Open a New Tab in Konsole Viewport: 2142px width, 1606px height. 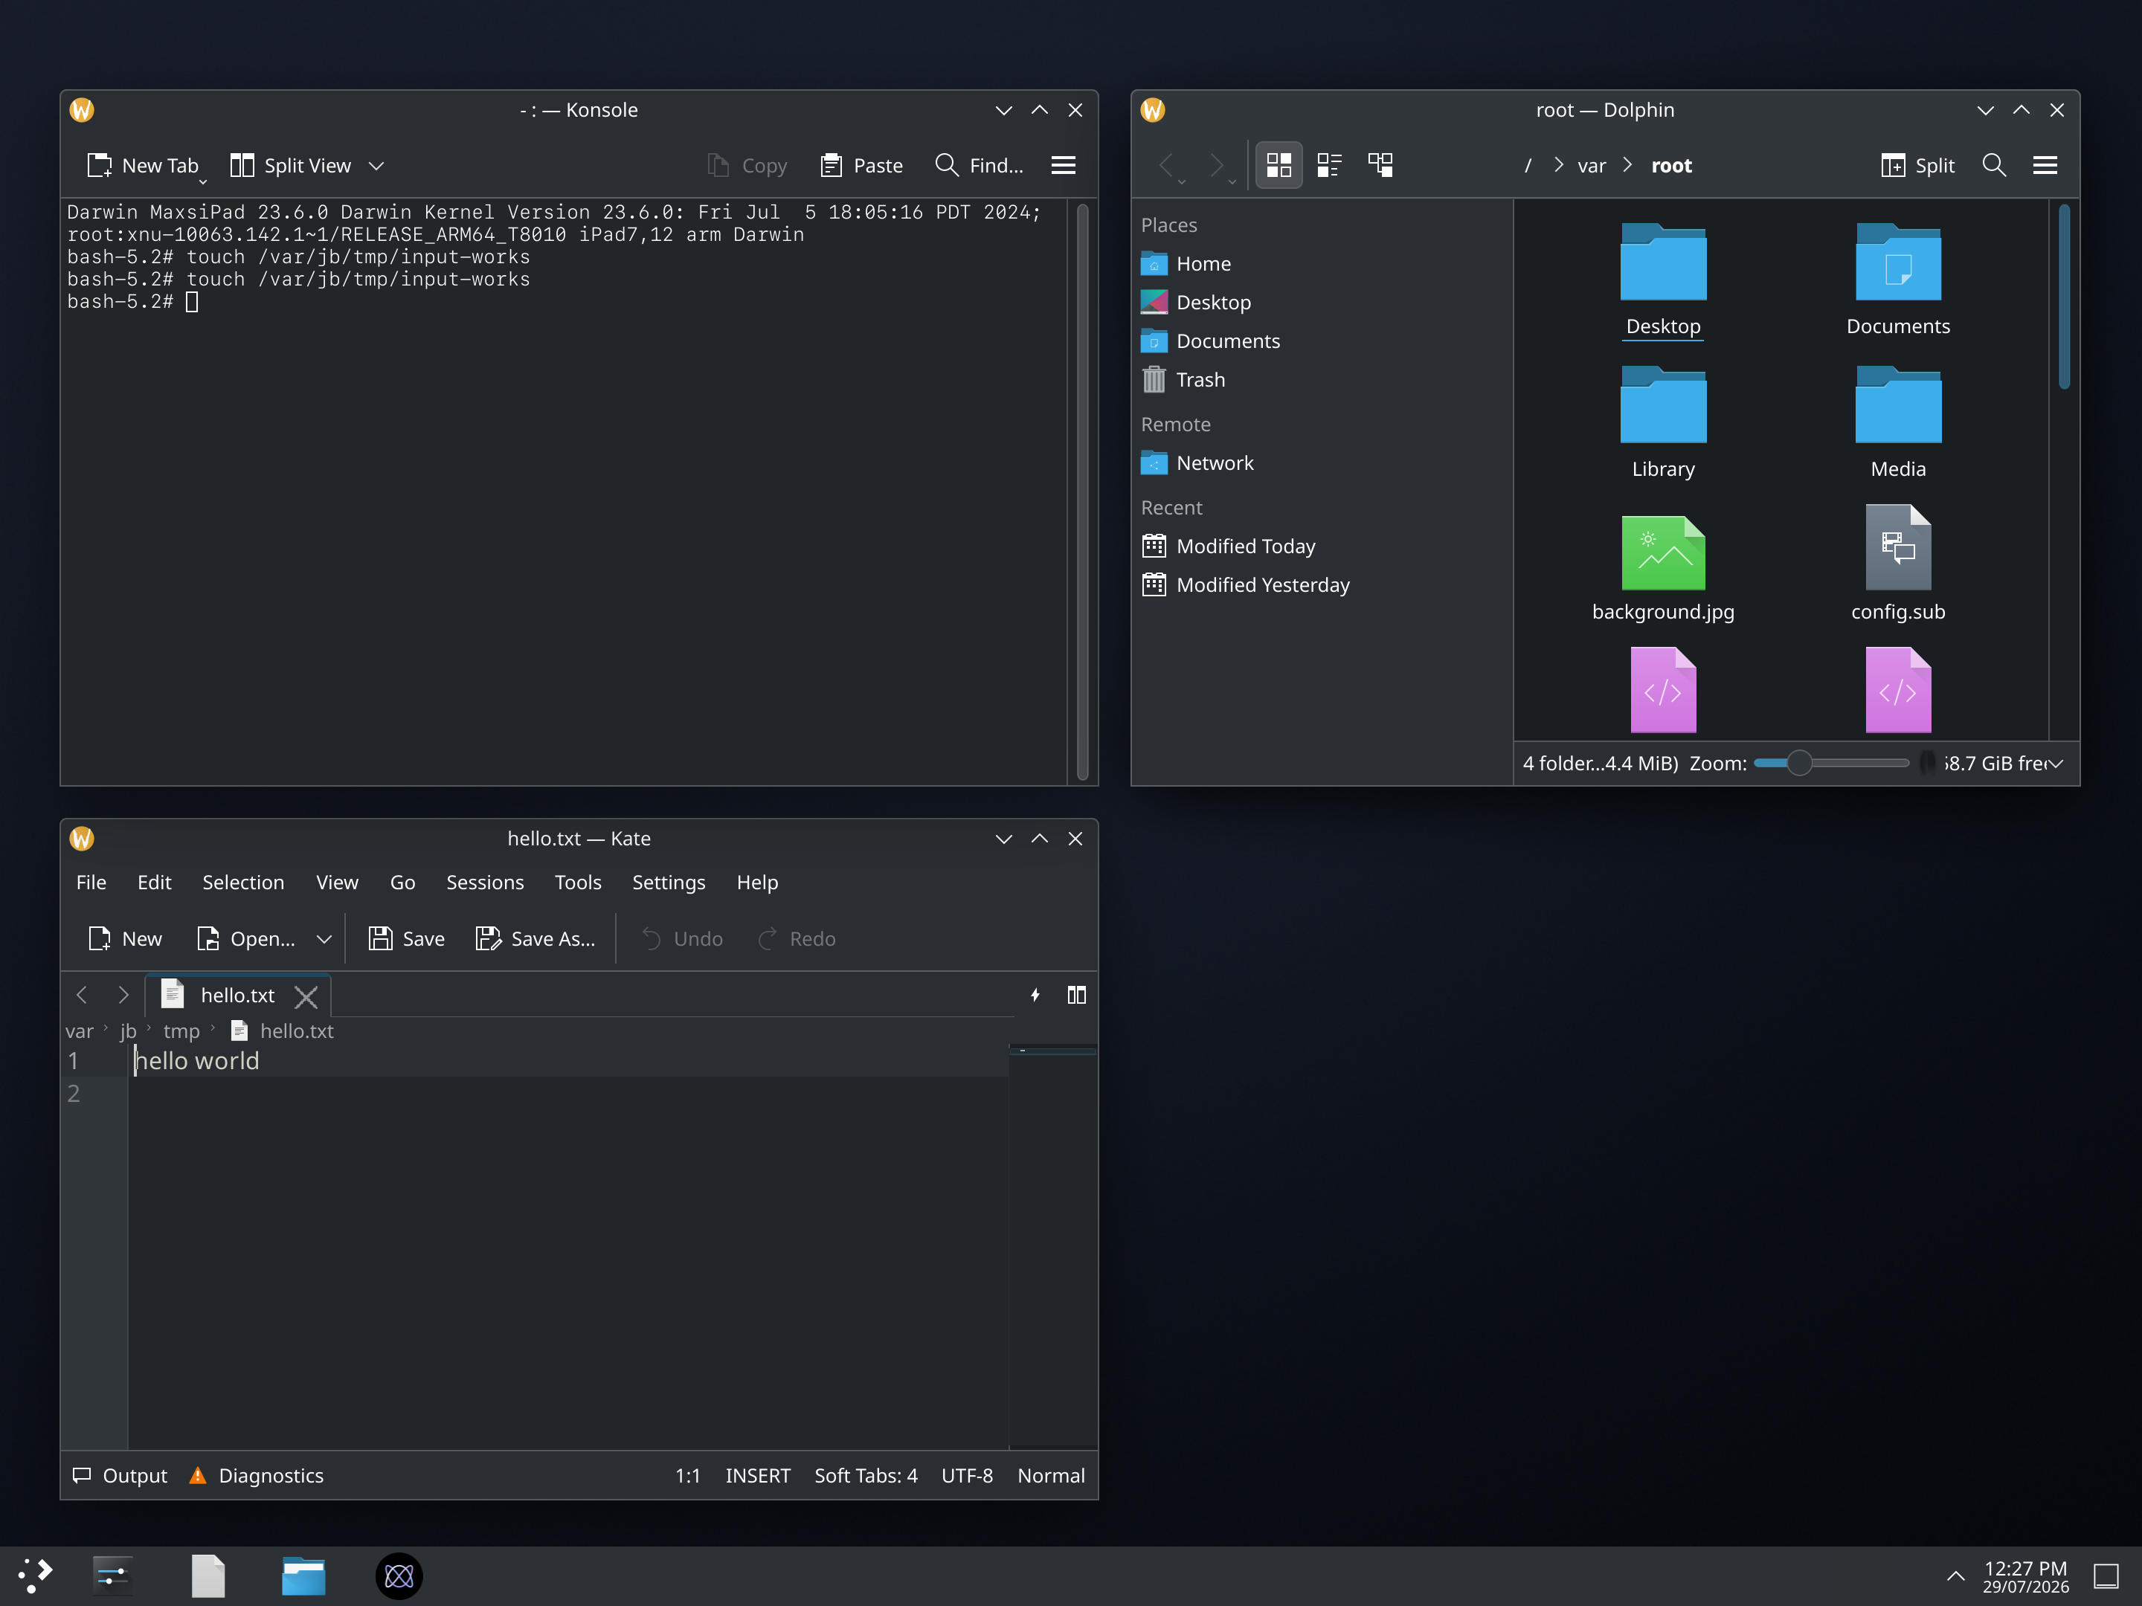144,166
